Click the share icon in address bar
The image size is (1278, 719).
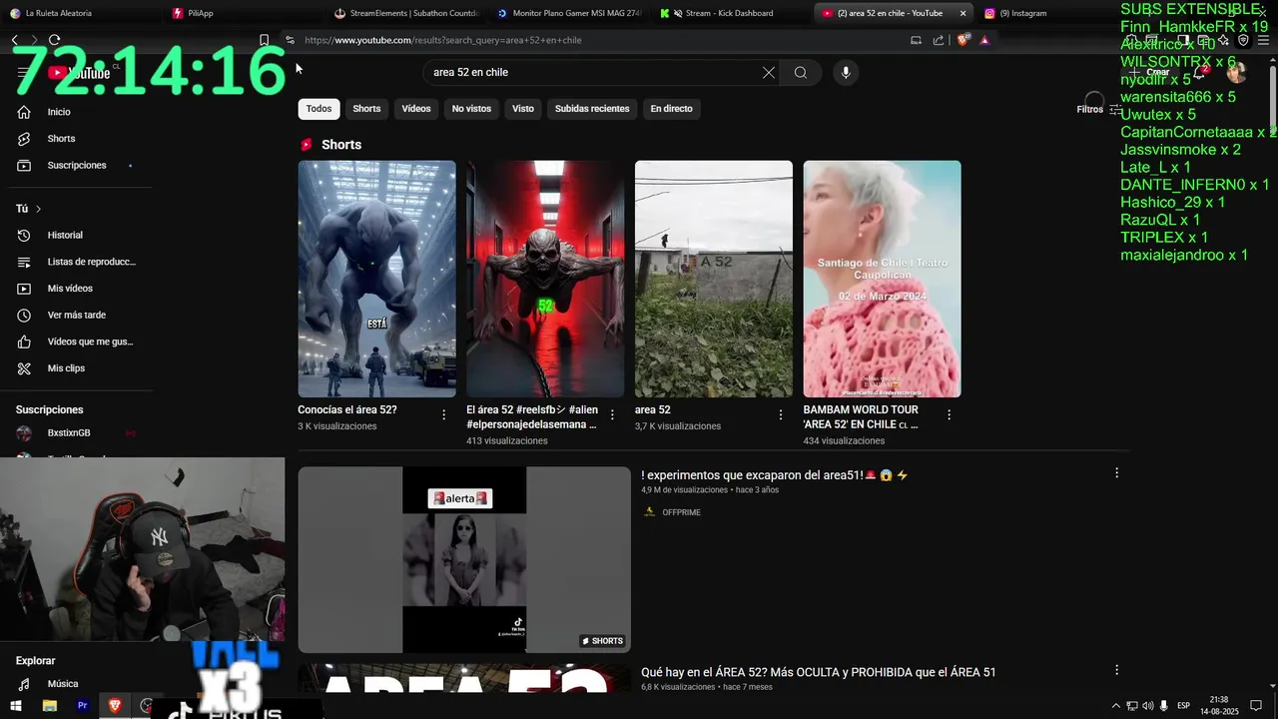coord(939,40)
